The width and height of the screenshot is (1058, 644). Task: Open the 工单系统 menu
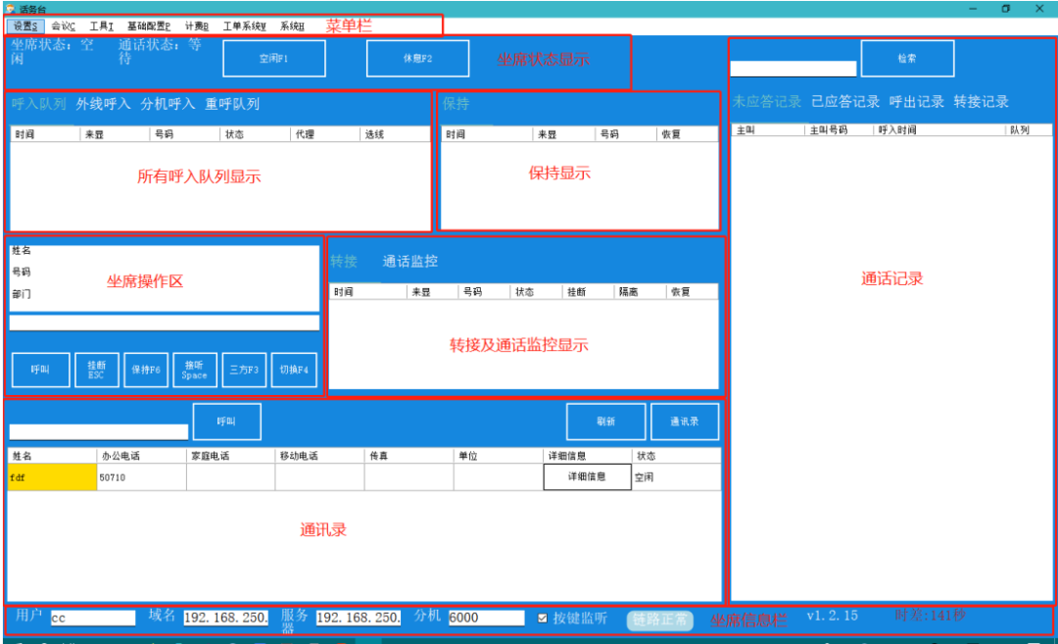coord(244,26)
